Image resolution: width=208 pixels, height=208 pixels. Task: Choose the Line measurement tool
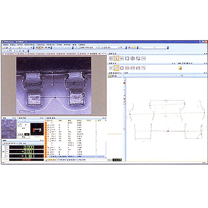click(x=116, y=68)
